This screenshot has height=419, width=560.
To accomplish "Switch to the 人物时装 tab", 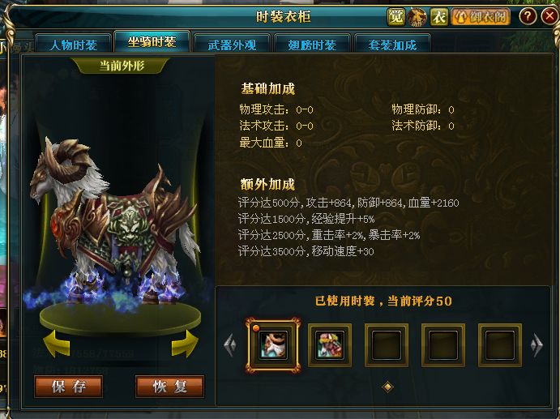I will (x=74, y=45).
